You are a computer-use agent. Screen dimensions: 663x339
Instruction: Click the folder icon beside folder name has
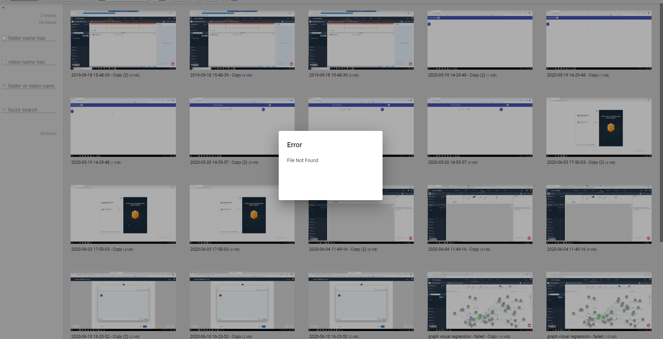point(4,38)
